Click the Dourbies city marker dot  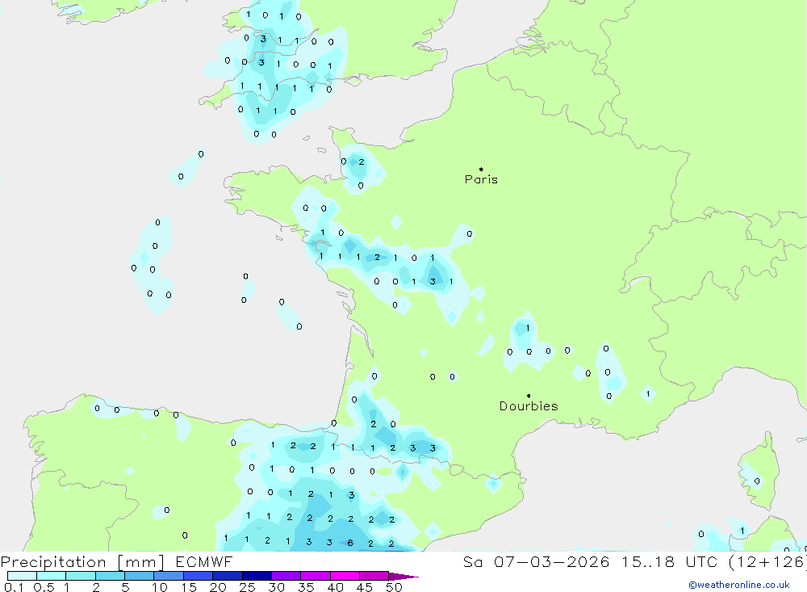pyautogui.click(x=529, y=396)
